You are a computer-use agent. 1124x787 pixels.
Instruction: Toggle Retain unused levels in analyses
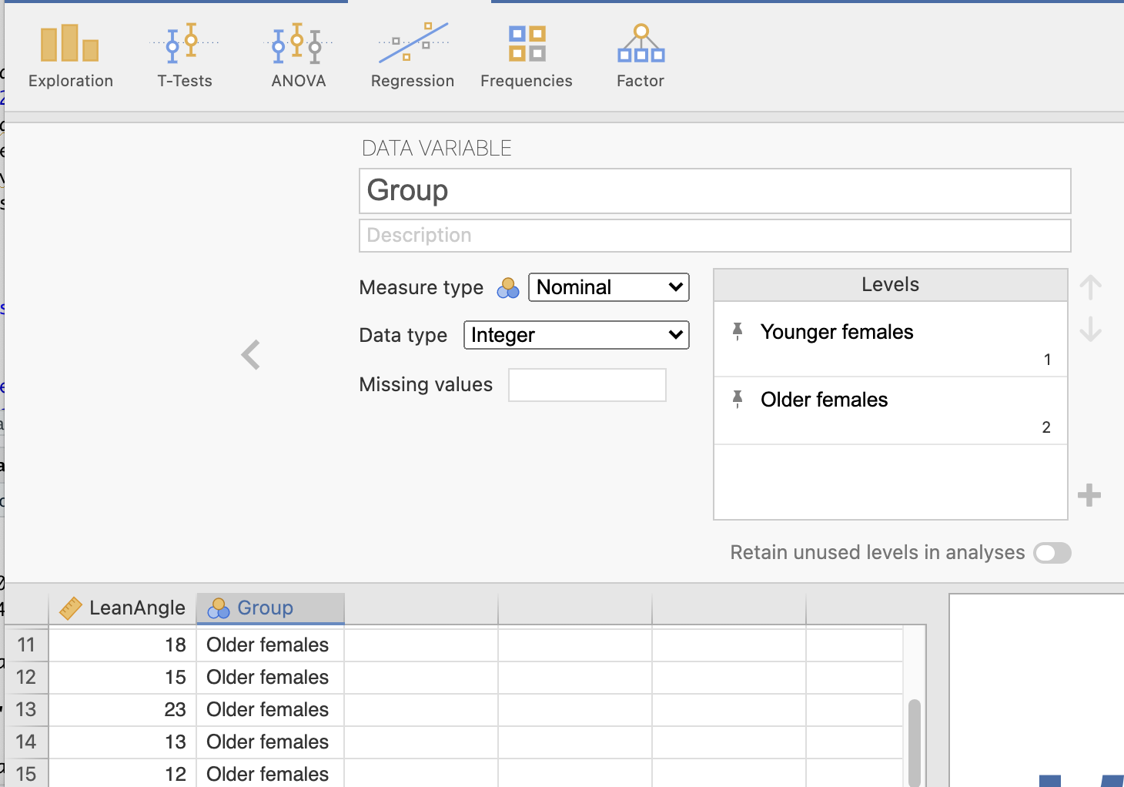1052,553
